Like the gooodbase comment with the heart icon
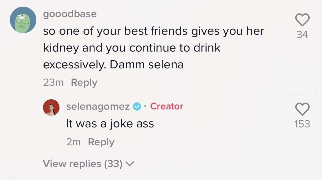The height and width of the screenshot is (180, 322). pyautogui.click(x=302, y=20)
